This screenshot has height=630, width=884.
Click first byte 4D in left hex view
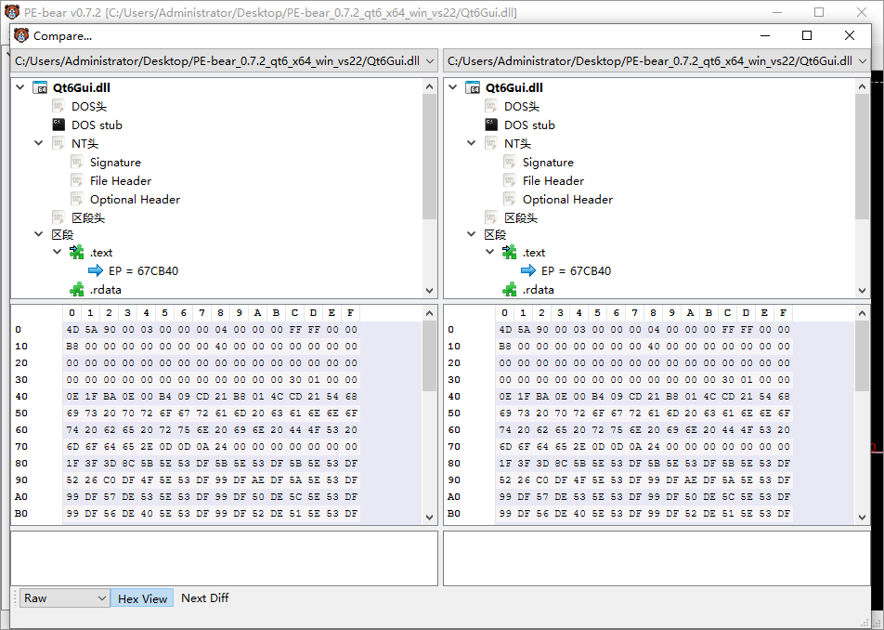click(72, 329)
